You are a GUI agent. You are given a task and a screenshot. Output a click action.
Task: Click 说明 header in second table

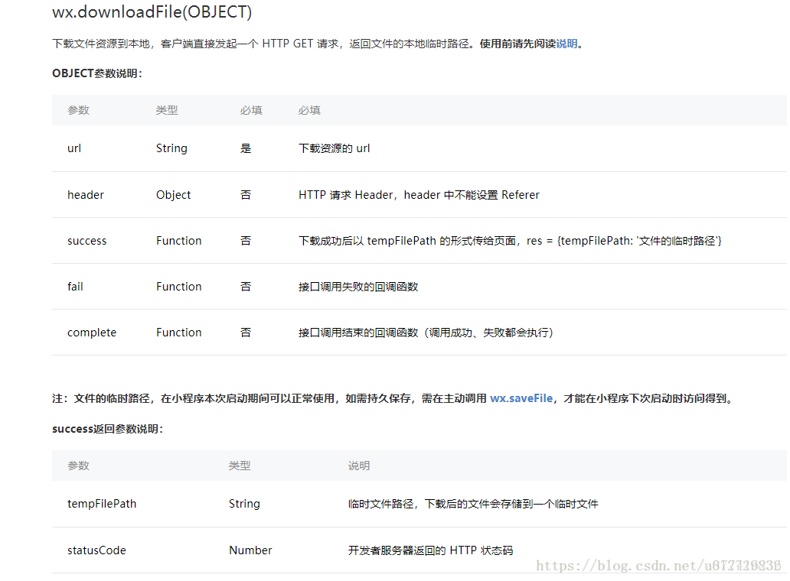[x=359, y=466]
